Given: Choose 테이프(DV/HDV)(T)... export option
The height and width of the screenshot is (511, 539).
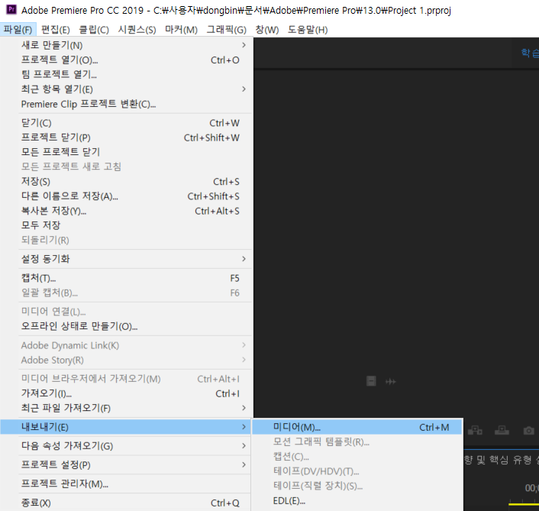Looking at the screenshot, I should click(x=357, y=471).
